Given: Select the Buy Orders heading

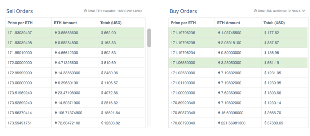Looking at the screenshot, I should [183, 11].
